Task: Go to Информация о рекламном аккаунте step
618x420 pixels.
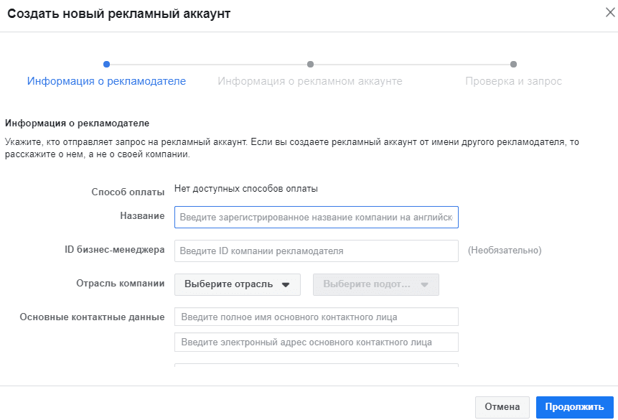Action: [x=310, y=81]
